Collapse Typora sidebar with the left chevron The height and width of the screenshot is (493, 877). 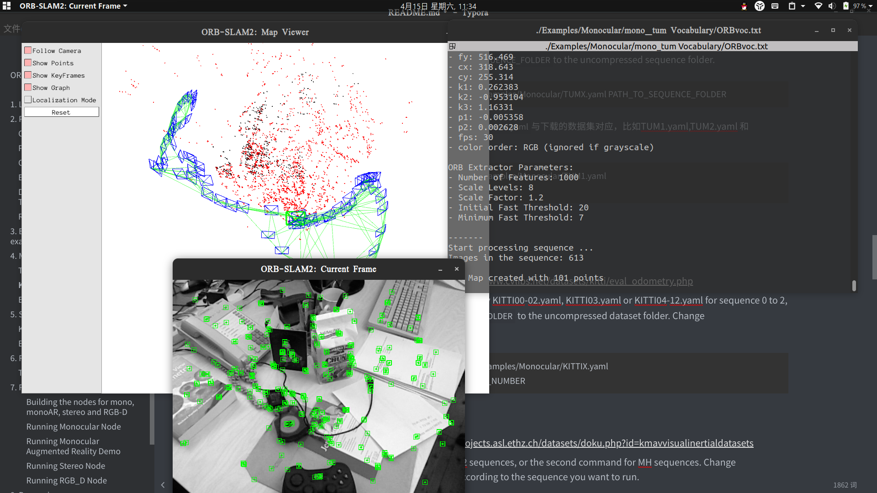click(x=163, y=485)
